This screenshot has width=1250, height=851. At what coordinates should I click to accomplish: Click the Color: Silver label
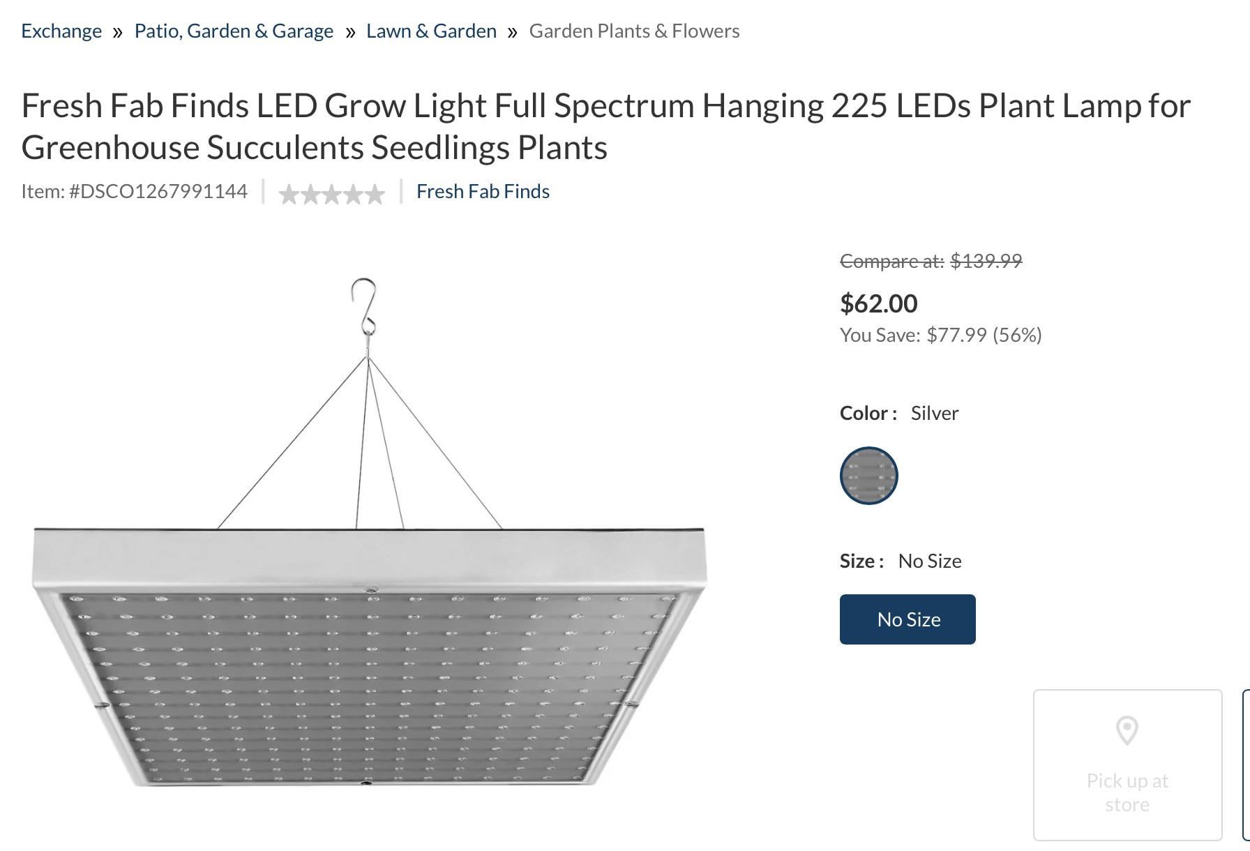[899, 413]
